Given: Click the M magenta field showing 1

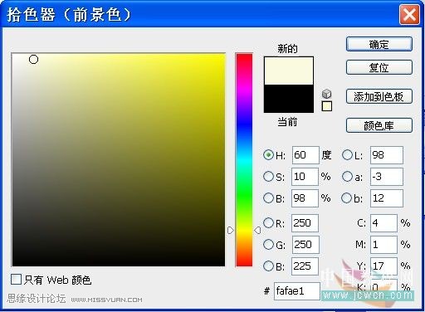Looking at the screenshot, I should pos(383,245).
